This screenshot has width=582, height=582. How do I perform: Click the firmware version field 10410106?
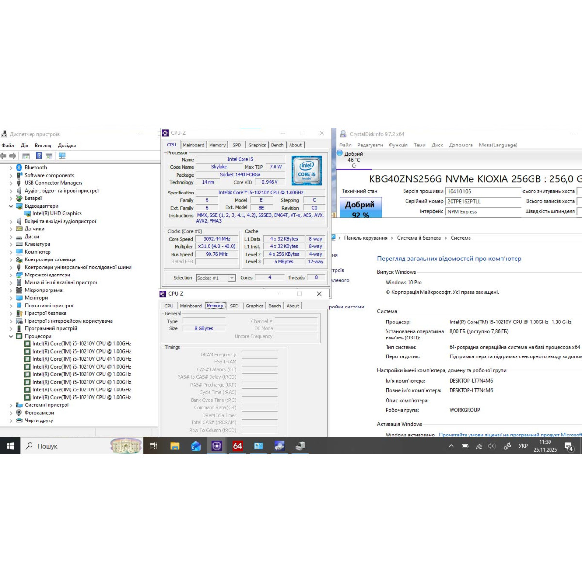coord(483,191)
